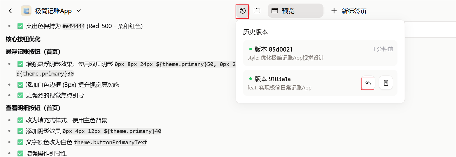Open the 新标签页 tab label

point(354,11)
